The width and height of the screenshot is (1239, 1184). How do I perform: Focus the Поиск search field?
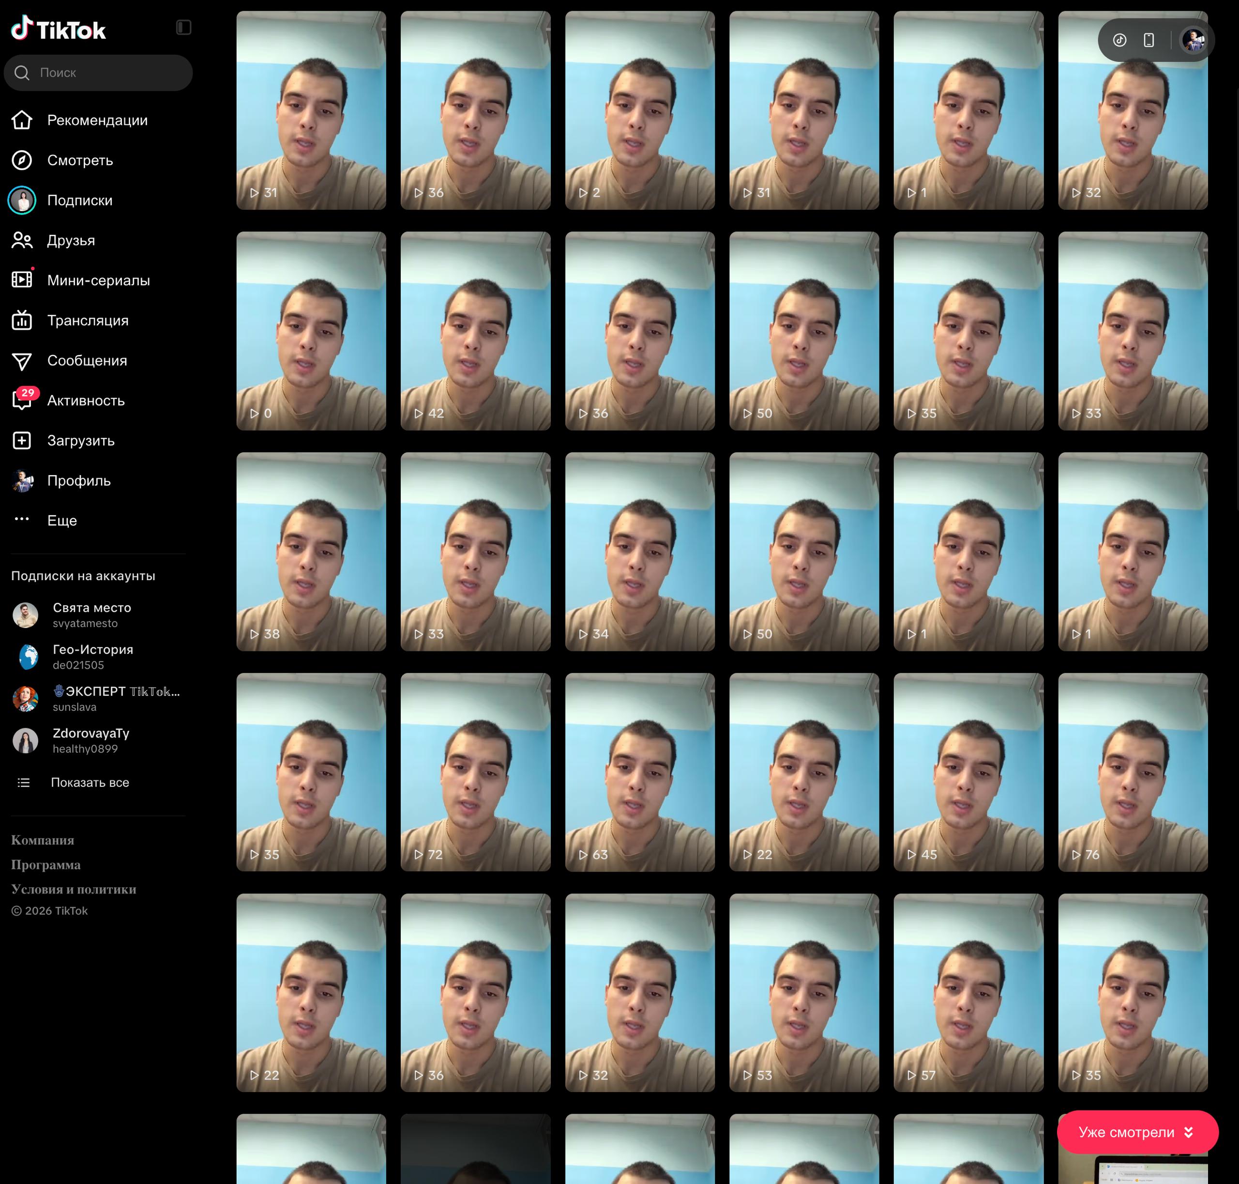point(98,73)
